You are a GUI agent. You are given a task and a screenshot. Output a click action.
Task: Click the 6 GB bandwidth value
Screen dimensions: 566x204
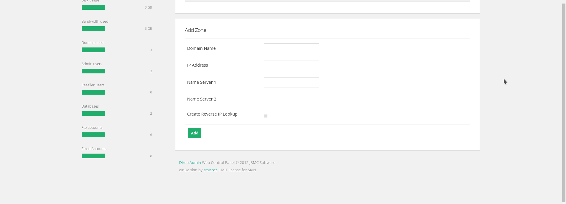(148, 29)
